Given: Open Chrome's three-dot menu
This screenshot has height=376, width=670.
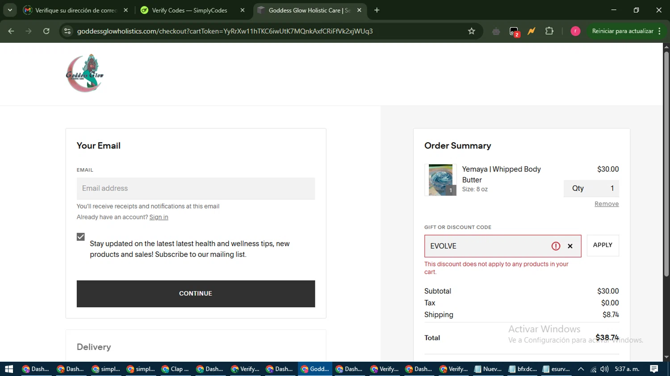Looking at the screenshot, I should tap(659, 31).
